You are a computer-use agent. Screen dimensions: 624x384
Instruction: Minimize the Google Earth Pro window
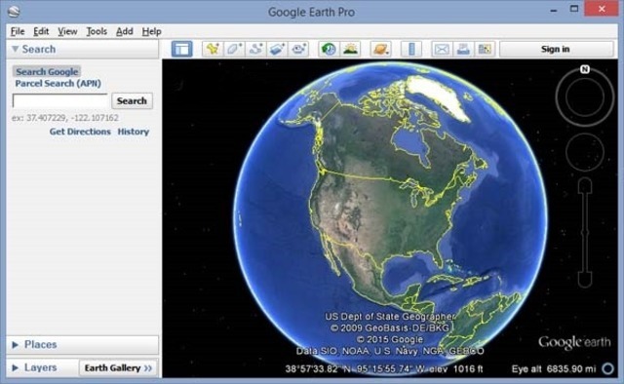(x=554, y=10)
